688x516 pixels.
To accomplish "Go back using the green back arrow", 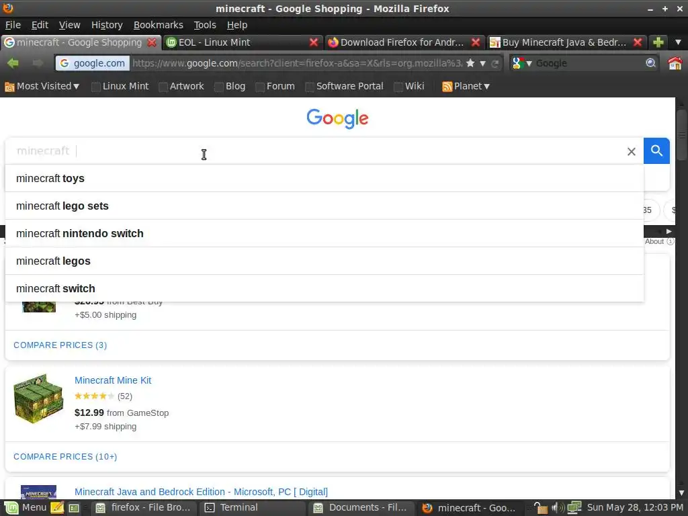I will (x=13, y=63).
